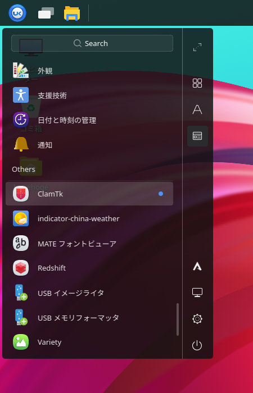Click the Search field in the menu
The height and width of the screenshot is (393, 253).
(92, 43)
